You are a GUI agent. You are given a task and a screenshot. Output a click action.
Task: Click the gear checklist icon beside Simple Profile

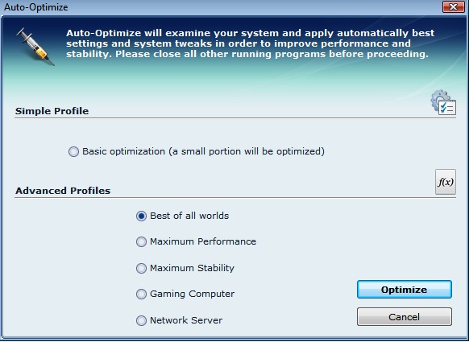click(443, 103)
